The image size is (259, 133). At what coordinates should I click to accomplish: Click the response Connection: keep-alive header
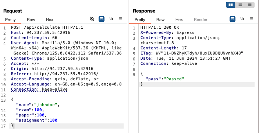point(168,63)
